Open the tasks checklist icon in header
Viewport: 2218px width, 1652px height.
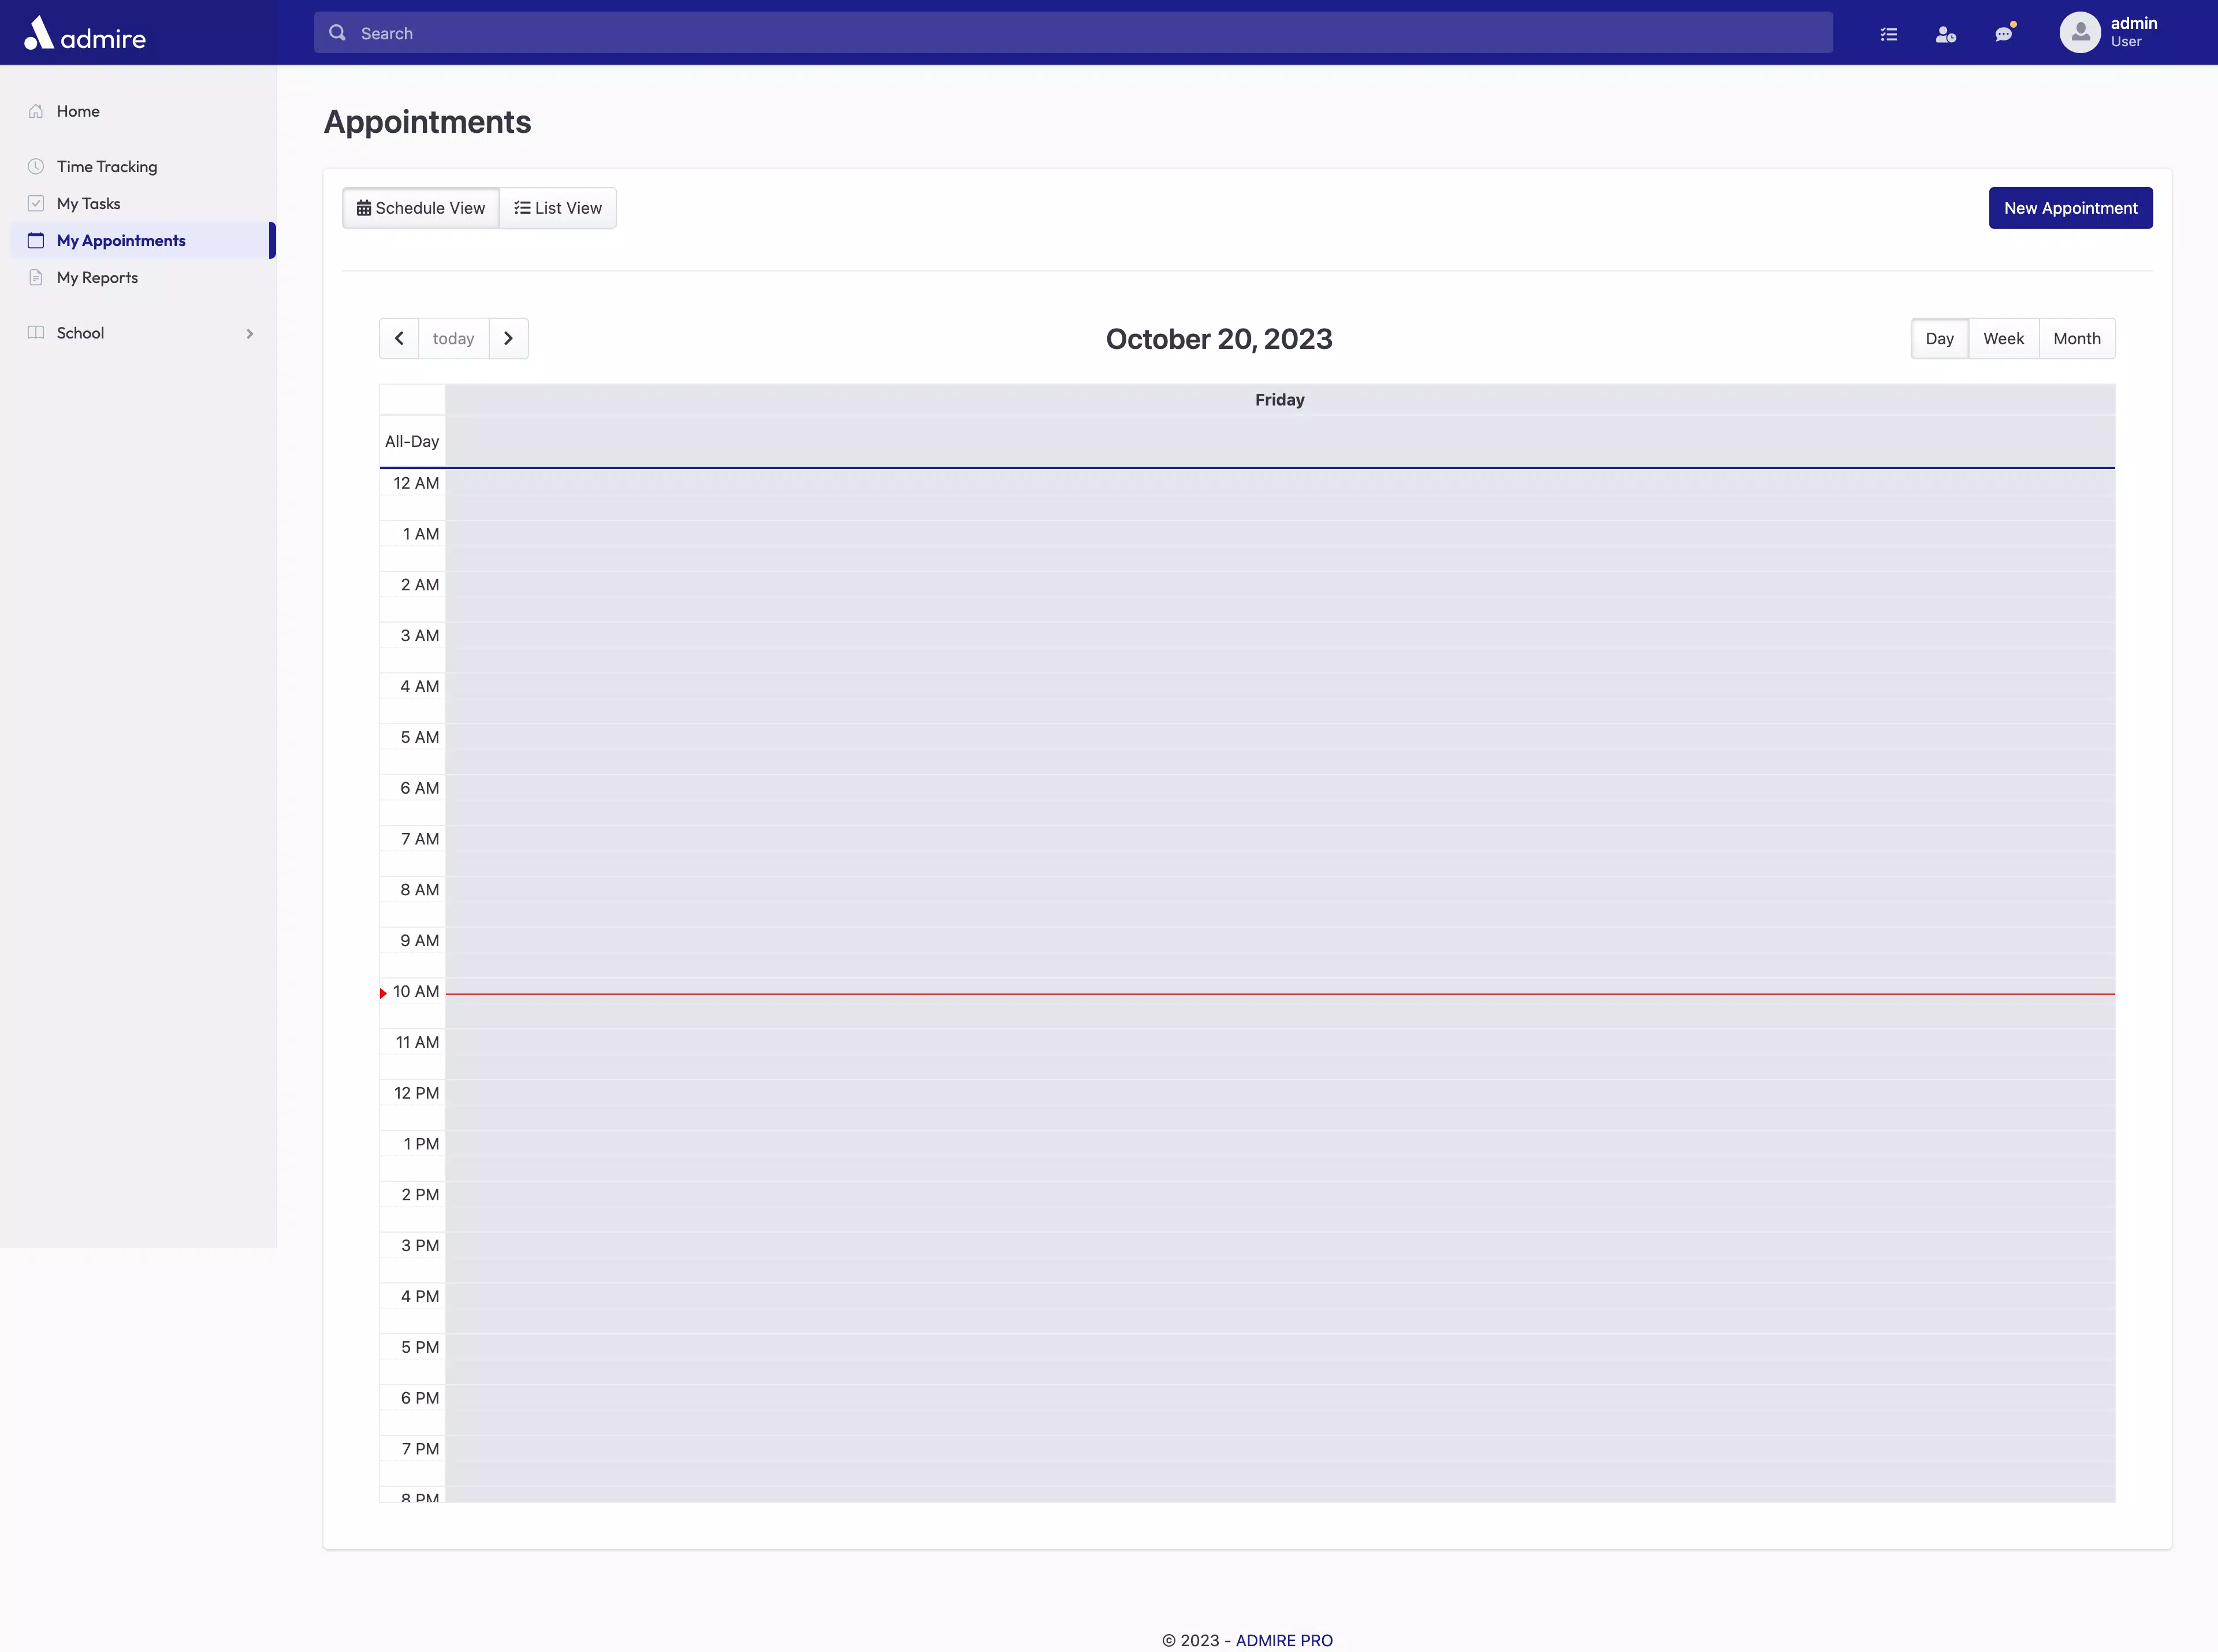click(x=1888, y=34)
